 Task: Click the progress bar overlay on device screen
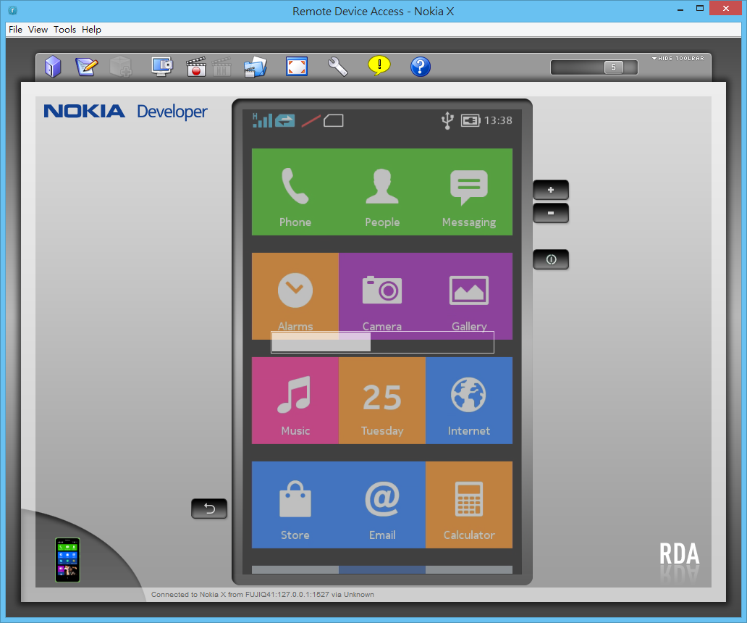pos(383,342)
